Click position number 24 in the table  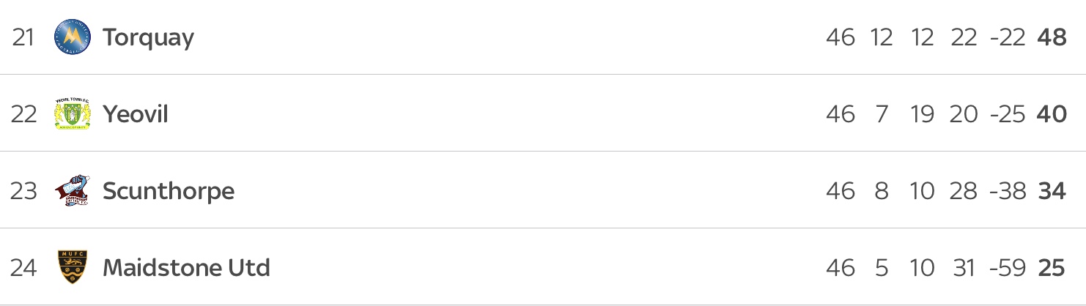click(23, 267)
